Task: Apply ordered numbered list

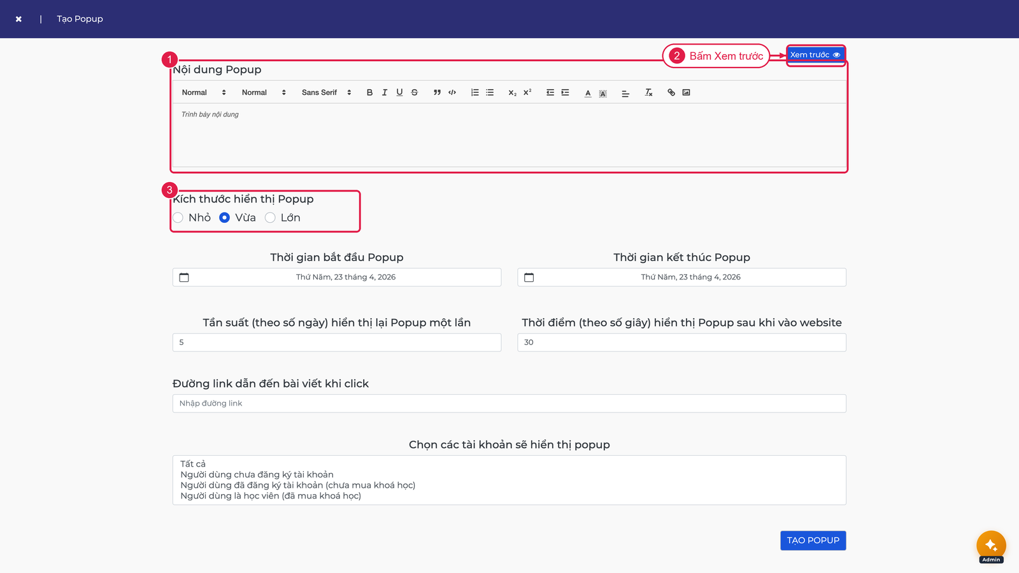Action: click(474, 92)
